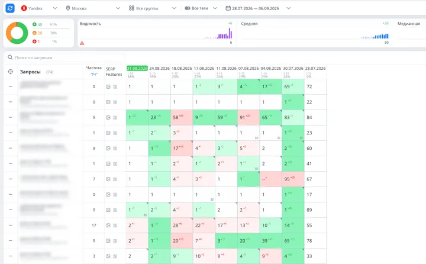Click the Медианная panel title

[x=409, y=24]
